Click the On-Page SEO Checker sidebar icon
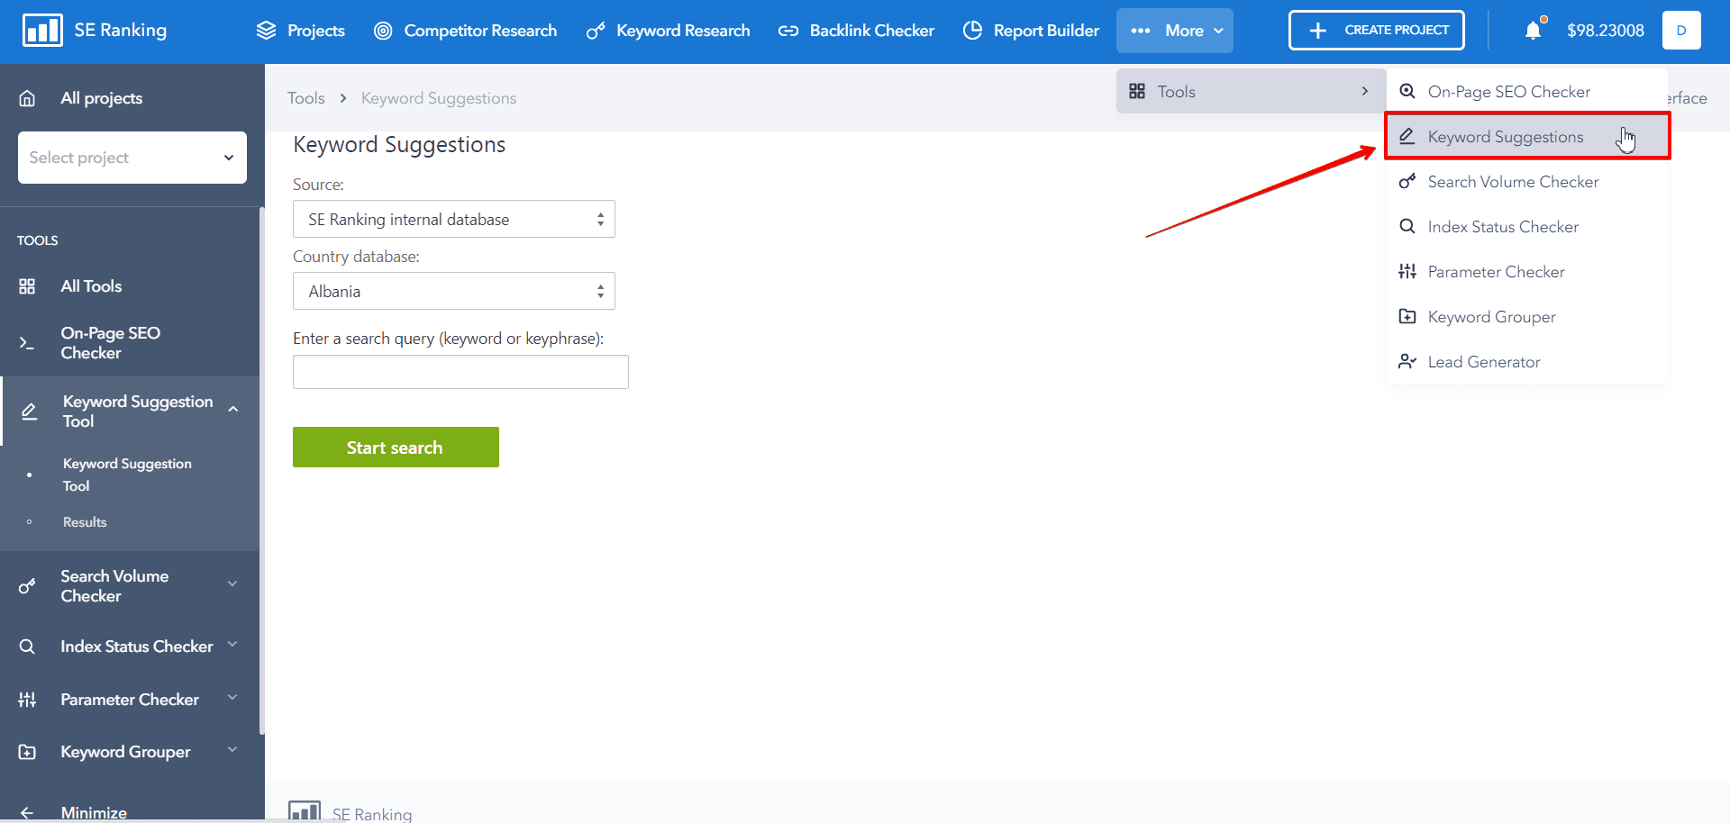Viewport: 1730px width, 823px height. coord(27,343)
